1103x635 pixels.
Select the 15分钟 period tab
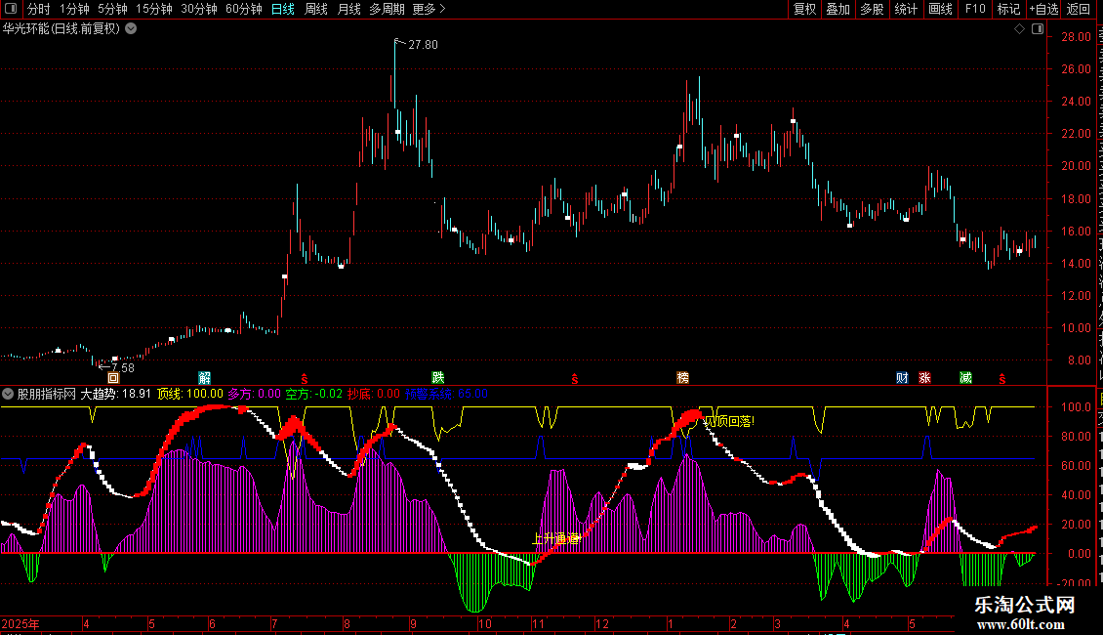[154, 9]
